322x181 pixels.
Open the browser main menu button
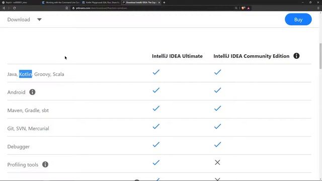coord(318,8)
